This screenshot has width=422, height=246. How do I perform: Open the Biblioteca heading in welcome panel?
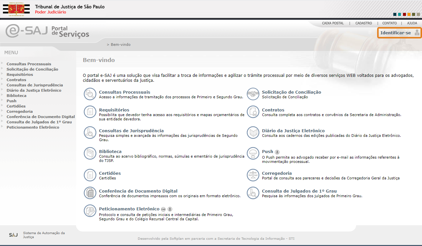pyautogui.click(x=110, y=152)
